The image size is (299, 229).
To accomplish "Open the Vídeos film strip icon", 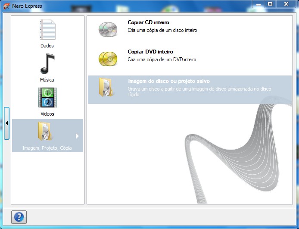I will pos(47,97).
